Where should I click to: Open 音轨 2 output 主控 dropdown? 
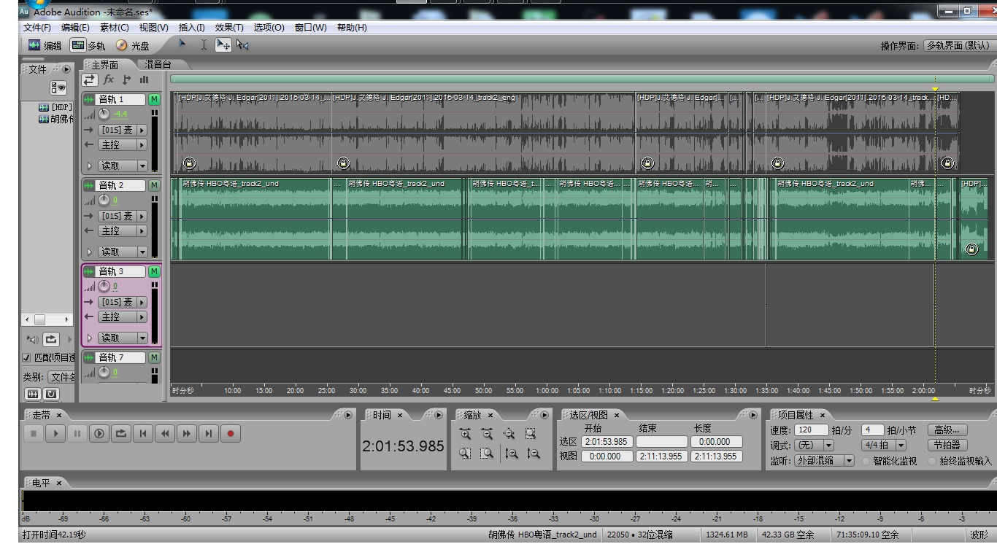click(123, 231)
